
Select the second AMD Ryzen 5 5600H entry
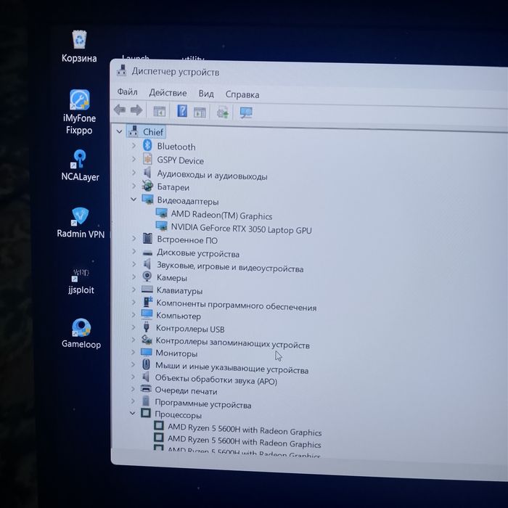[x=245, y=441]
